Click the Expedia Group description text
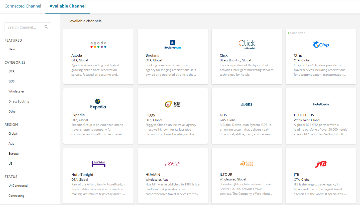The width and height of the screenshot is (360, 205). click(x=98, y=130)
